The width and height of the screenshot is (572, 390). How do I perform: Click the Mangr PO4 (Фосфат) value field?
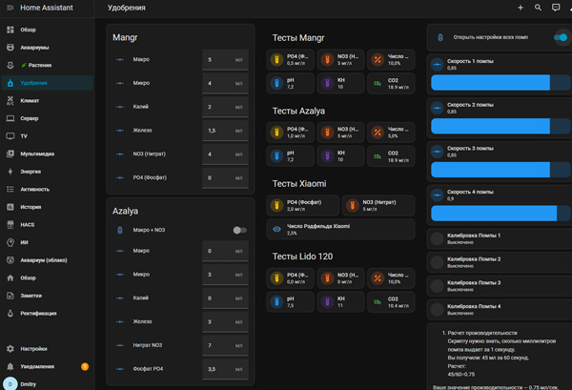[x=225, y=178]
